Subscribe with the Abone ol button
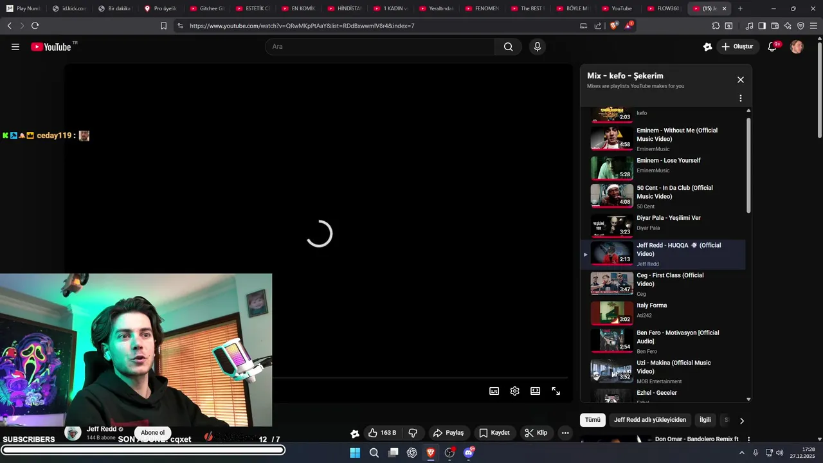 point(153,433)
